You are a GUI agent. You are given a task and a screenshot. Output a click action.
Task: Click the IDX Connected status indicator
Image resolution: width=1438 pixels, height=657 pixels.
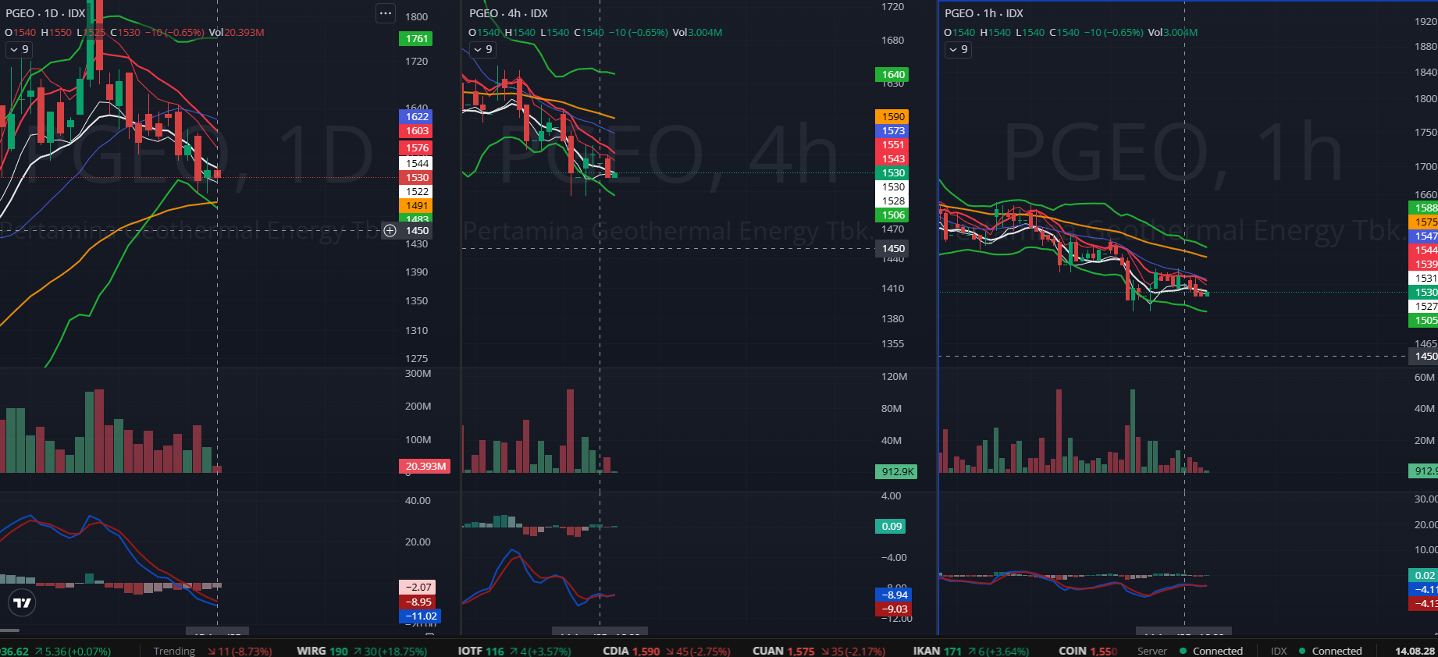pos(1316,651)
